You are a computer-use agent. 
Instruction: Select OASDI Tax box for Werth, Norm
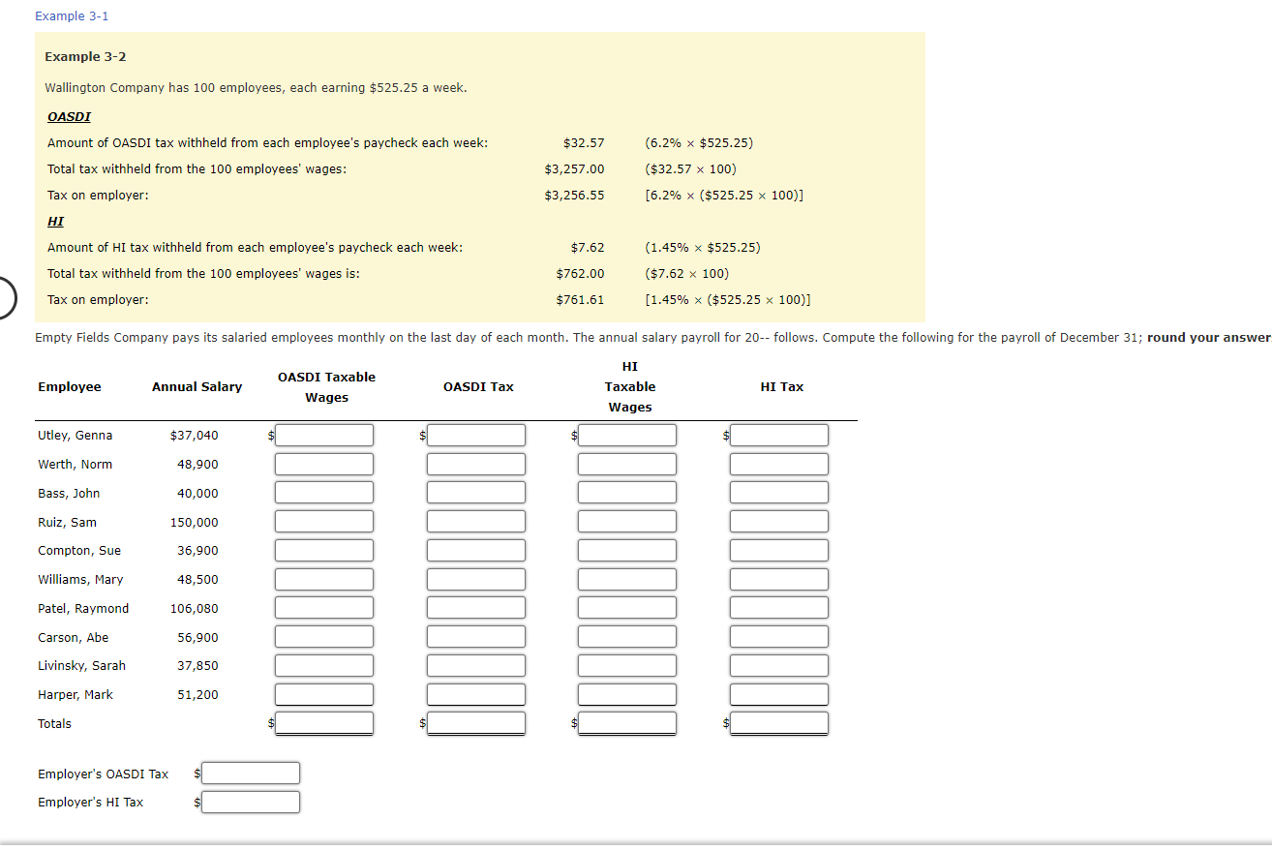(x=476, y=465)
